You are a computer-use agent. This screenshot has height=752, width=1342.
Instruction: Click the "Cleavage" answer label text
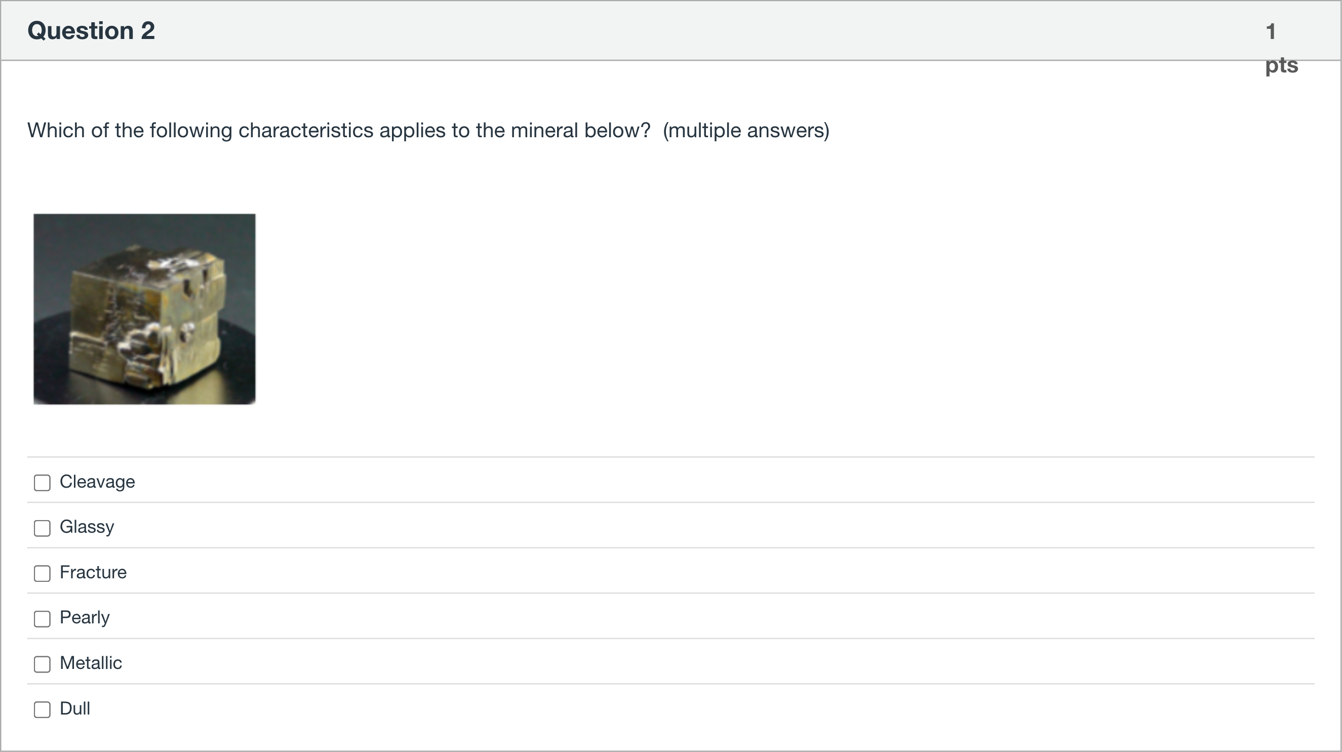(97, 482)
